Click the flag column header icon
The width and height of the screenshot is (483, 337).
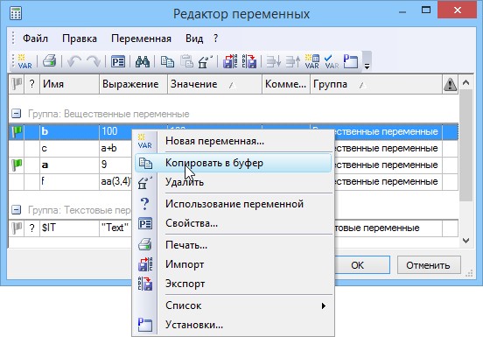click(x=17, y=84)
